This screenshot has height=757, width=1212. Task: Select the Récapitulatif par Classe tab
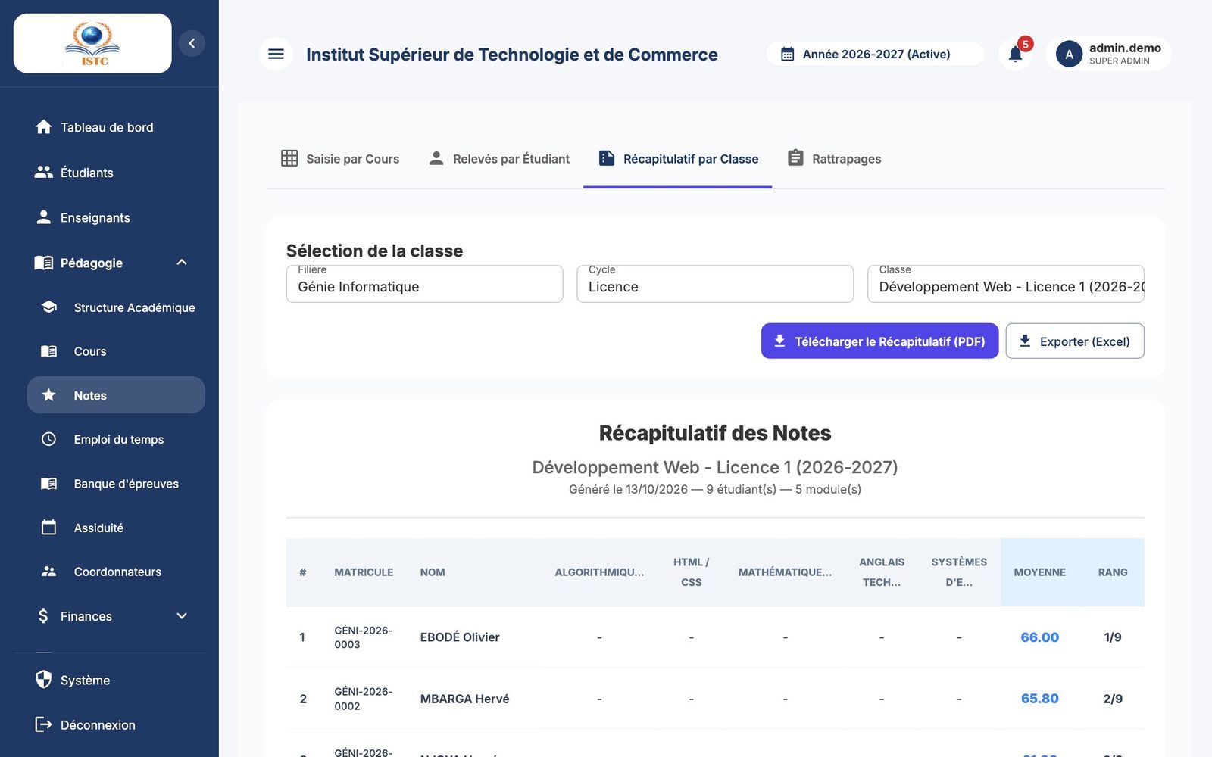click(x=678, y=159)
